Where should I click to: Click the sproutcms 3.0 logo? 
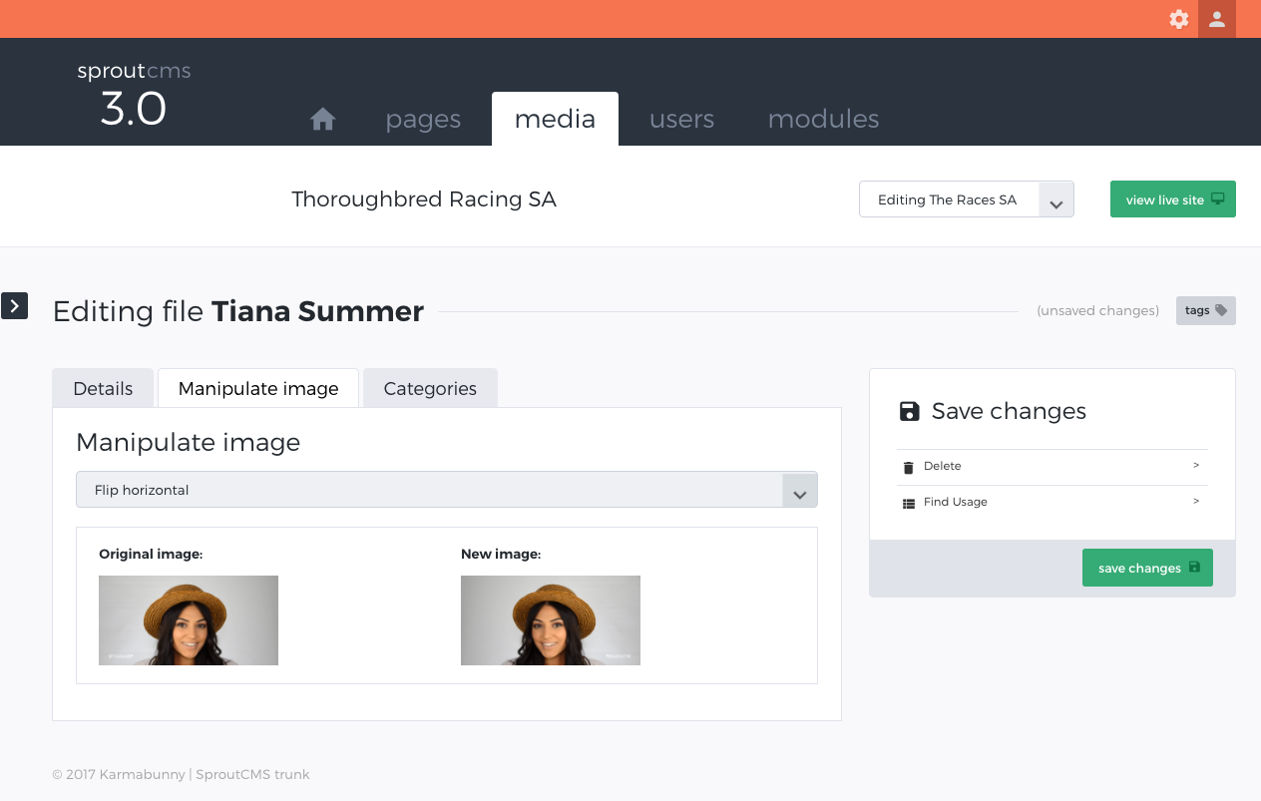pyautogui.click(x=134, y=95)
